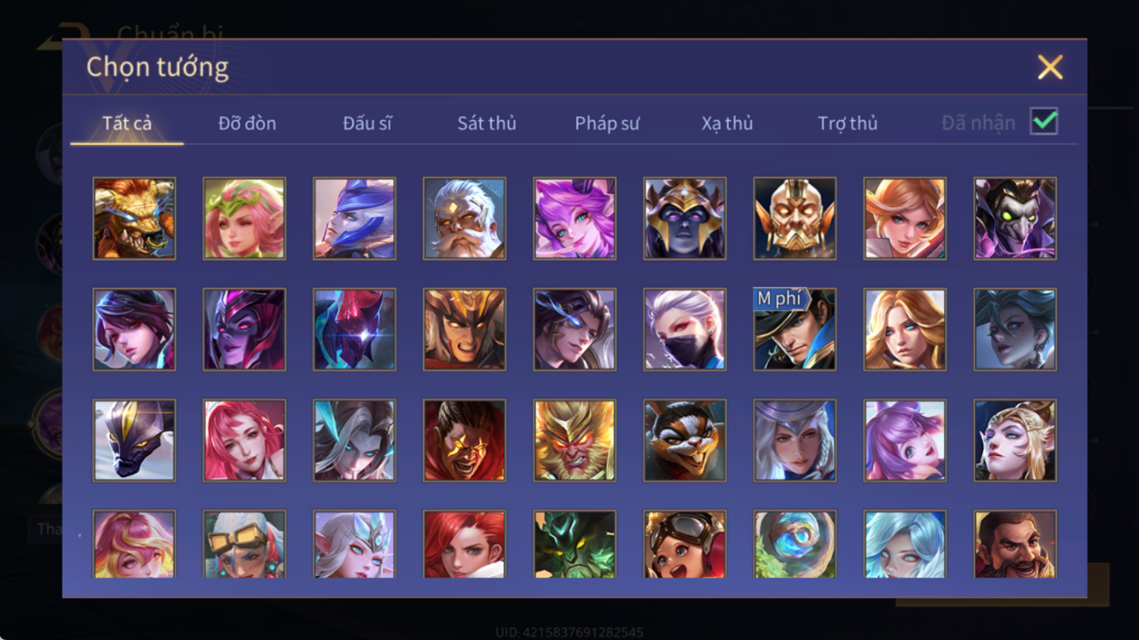The height and width of the screenshot is (640, 1139).
Task: Choose the girl with aviator goggles hero
Action: 684,543
